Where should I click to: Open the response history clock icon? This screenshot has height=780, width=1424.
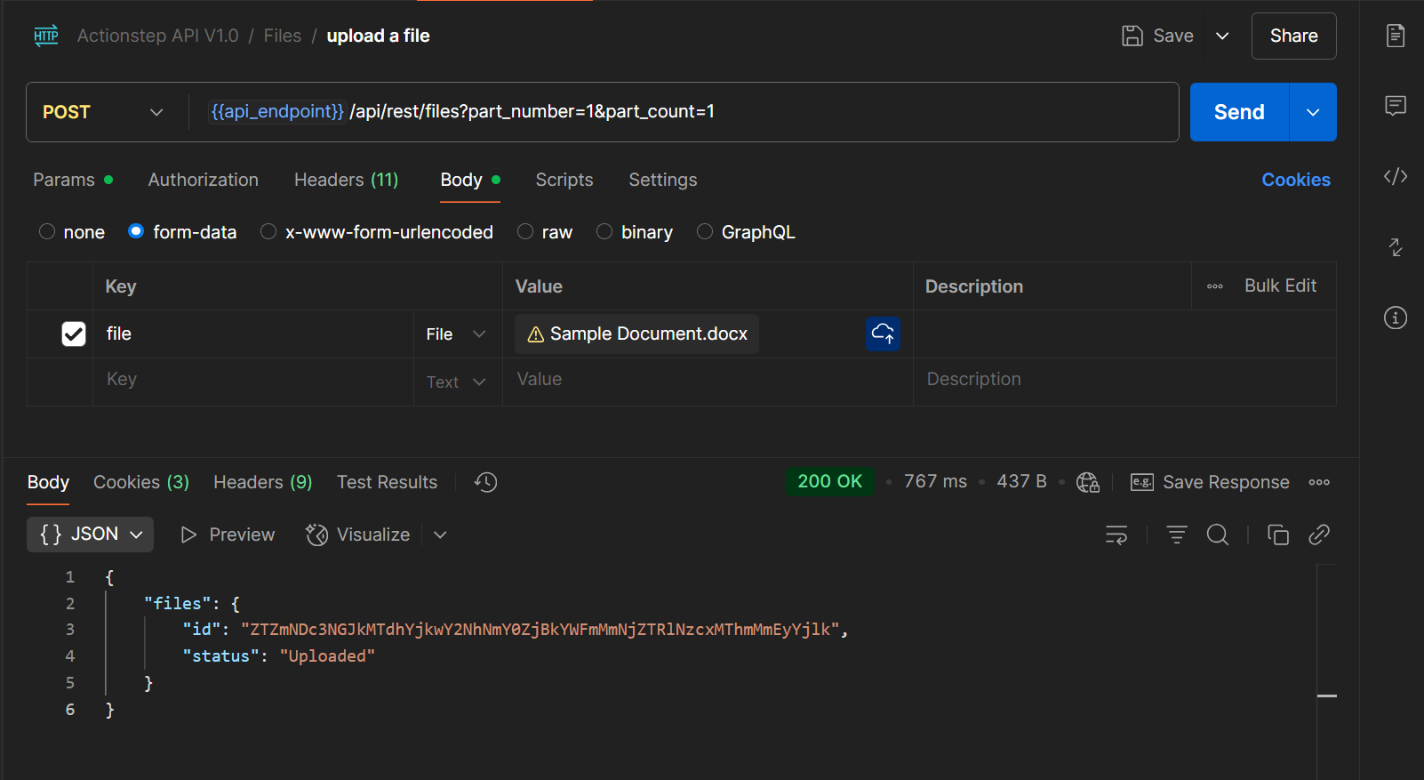pyautogui.click(x=486, y=482)
